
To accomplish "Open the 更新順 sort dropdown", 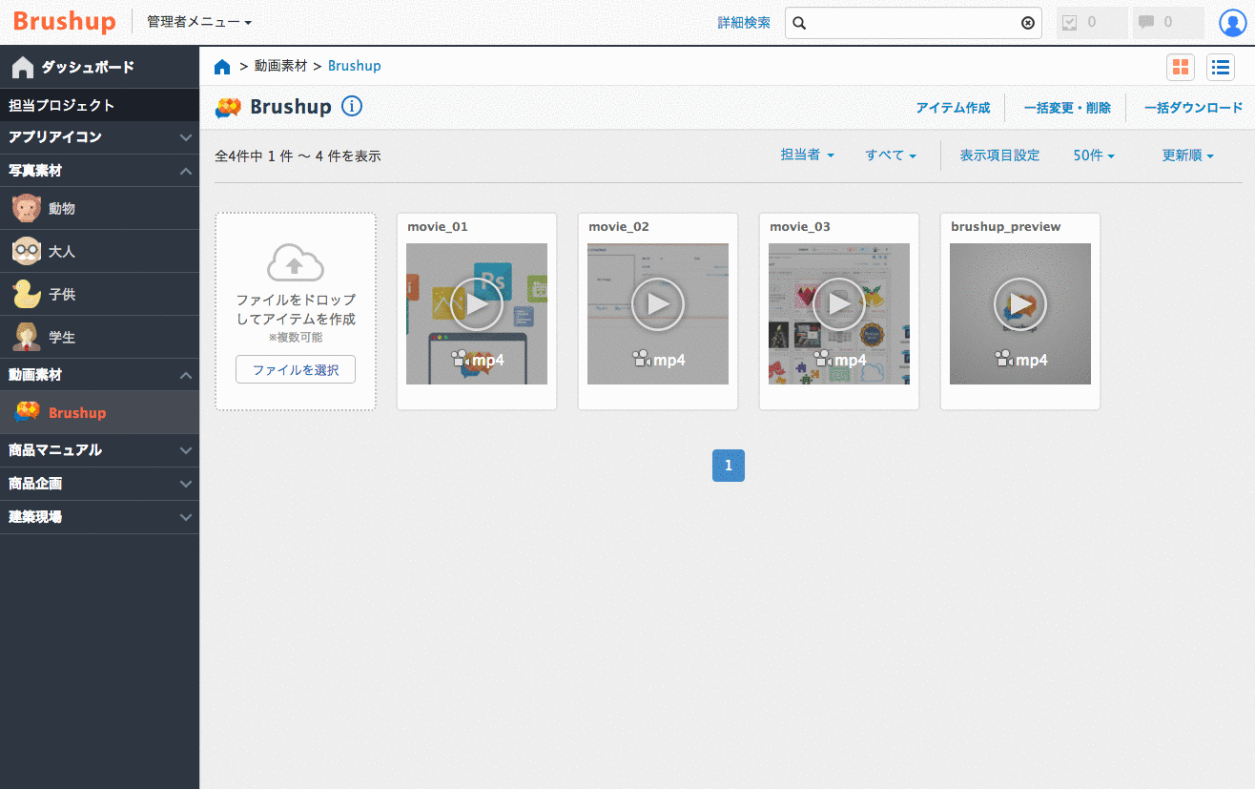I will coord(1188,155).
